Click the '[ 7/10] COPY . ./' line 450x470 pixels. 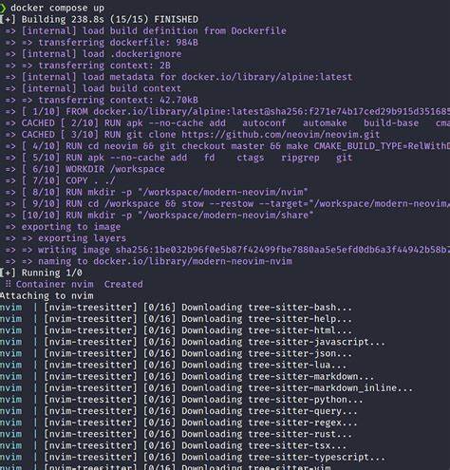coord(60,180)
